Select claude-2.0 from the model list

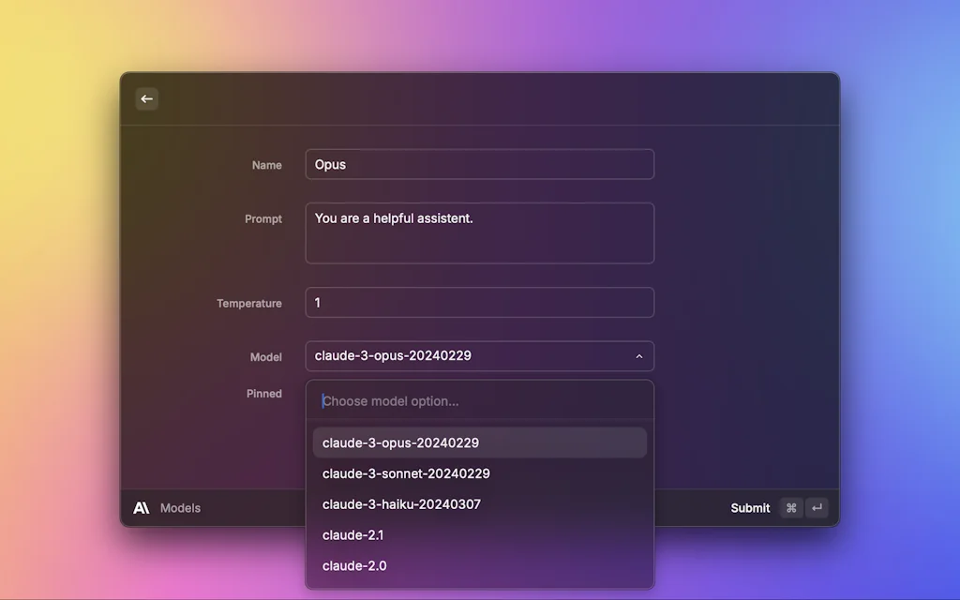[x=479, y=565]
